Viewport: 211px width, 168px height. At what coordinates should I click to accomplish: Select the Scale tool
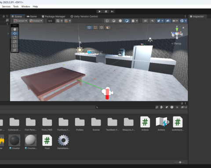(15, 42)
